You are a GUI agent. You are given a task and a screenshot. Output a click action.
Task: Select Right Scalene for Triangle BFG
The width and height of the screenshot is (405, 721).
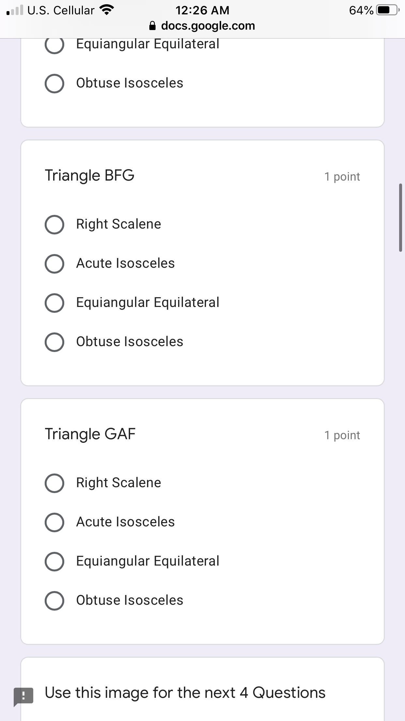(54, 225)
